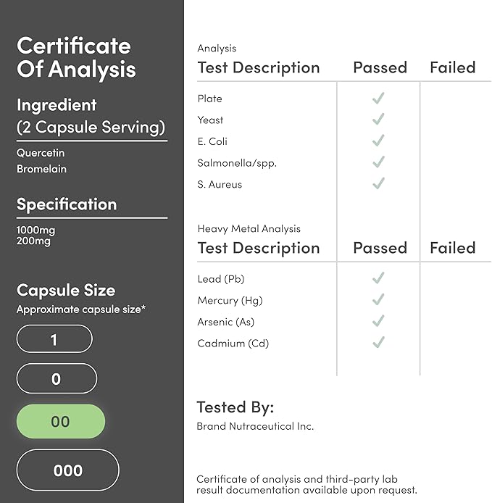Choose the single 0 capsule size
This screenshot has width=492, height=503.
pos(56,378)
